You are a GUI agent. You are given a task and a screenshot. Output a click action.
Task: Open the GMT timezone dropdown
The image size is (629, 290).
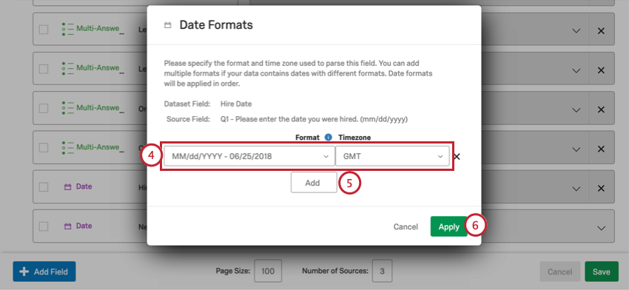coord(392,156)
